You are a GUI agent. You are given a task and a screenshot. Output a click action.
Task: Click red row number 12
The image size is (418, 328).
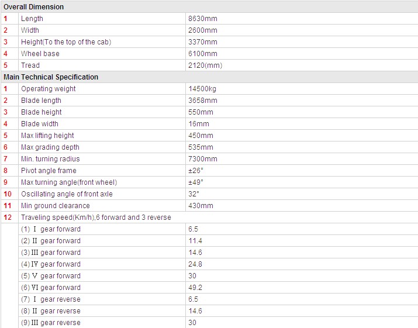point(8,217)
